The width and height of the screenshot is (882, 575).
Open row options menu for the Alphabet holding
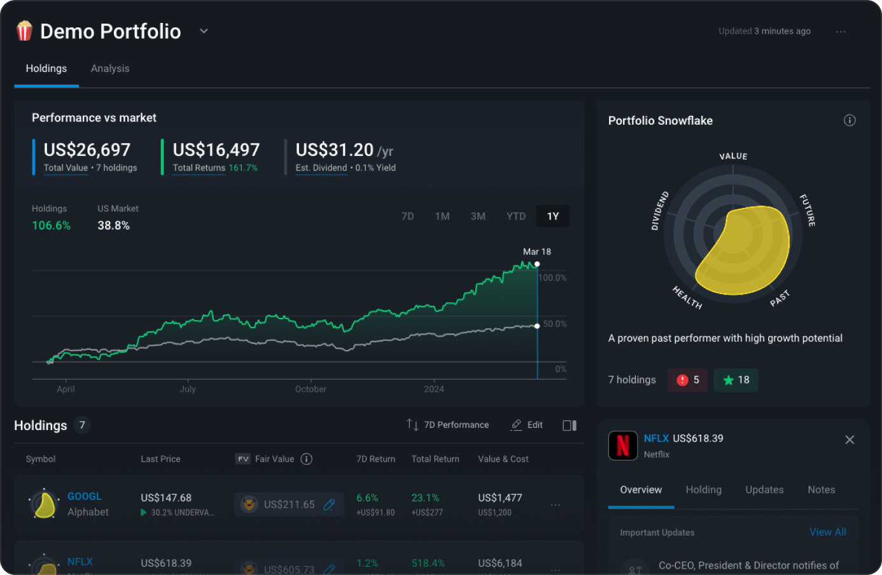click(554, 504)
